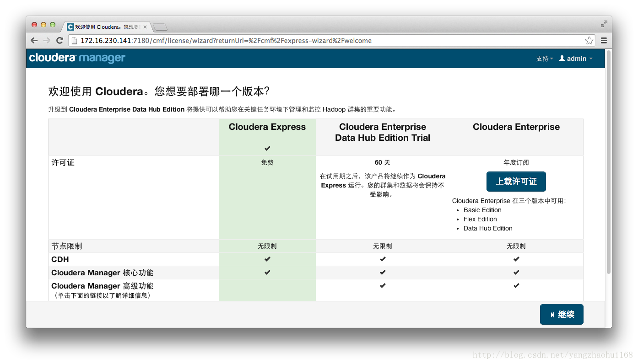The width and height of the screenshot is (638, 364).
Task: Click '无限制' in the Enterprise column
Action: coord(516,246)
